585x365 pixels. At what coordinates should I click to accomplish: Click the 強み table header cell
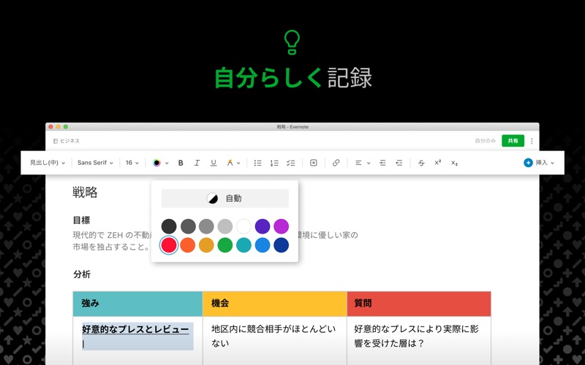pos(137,304)
